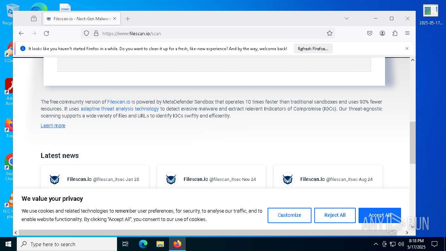Open the volume tray icon

pos(401,244)
